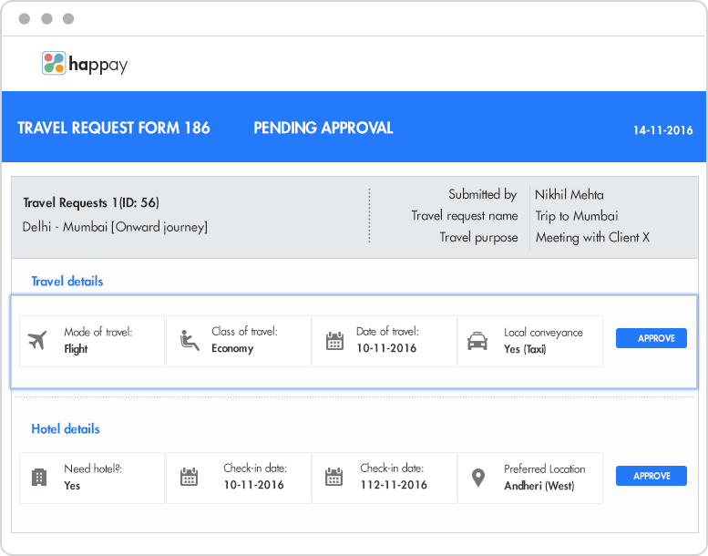Click the Preferred Location label
708x556 pixels.
pyautogui.click(x=545, y=469)
